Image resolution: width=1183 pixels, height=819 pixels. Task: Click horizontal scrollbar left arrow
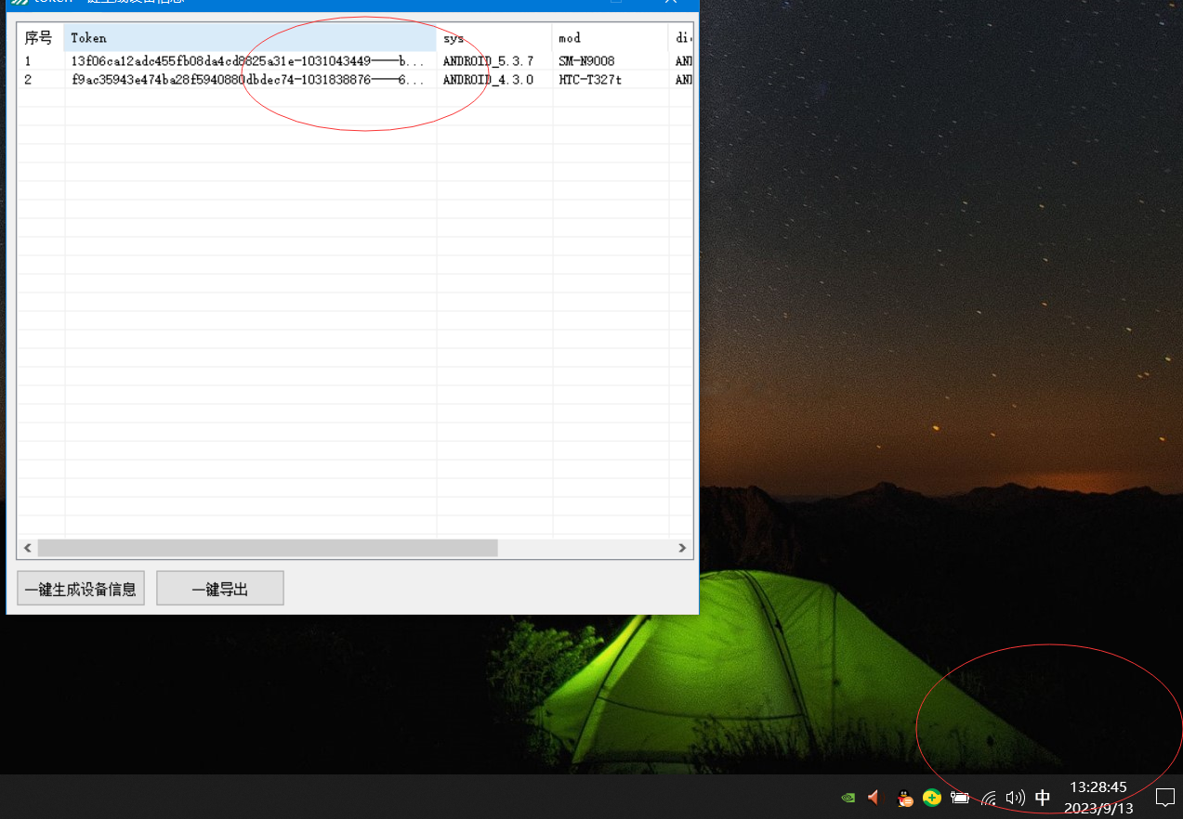(27, 548)
